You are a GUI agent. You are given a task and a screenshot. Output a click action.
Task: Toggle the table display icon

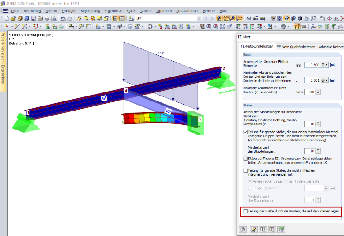[x=122, y=19]
